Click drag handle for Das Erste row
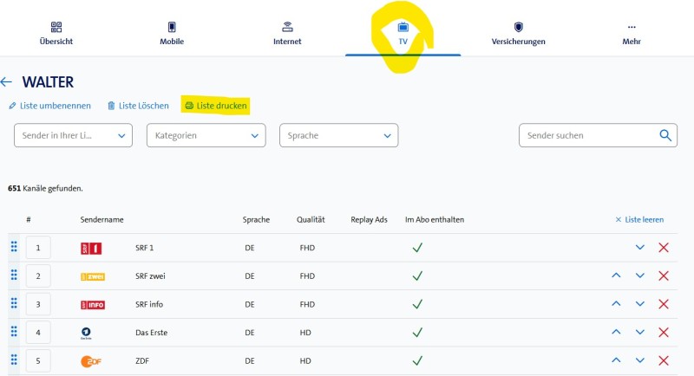Viewport: 694px width, 376px height. pos(14,331)
